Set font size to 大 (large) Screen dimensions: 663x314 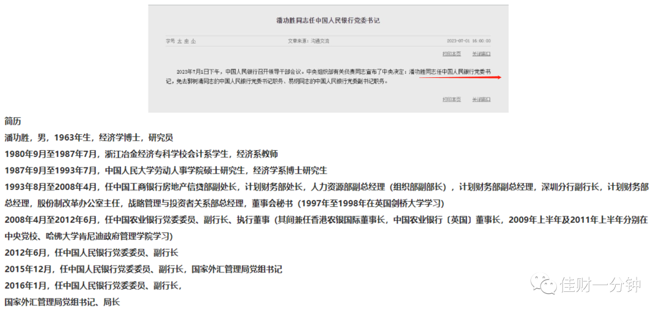coord(179,41)
